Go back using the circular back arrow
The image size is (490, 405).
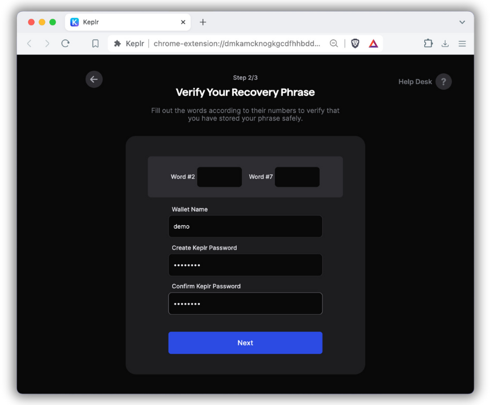click(x=94, y=79)
